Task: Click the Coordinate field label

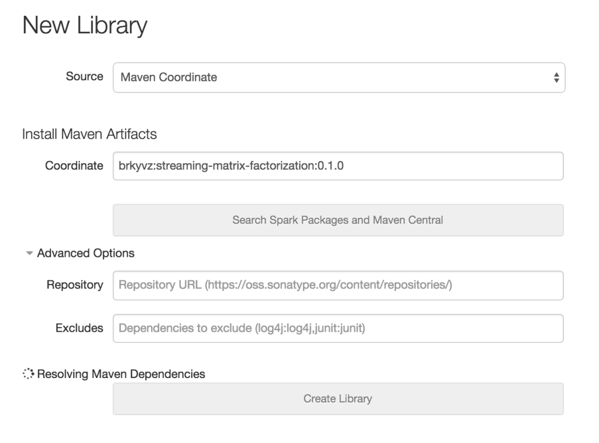Action: click(74, 166)
